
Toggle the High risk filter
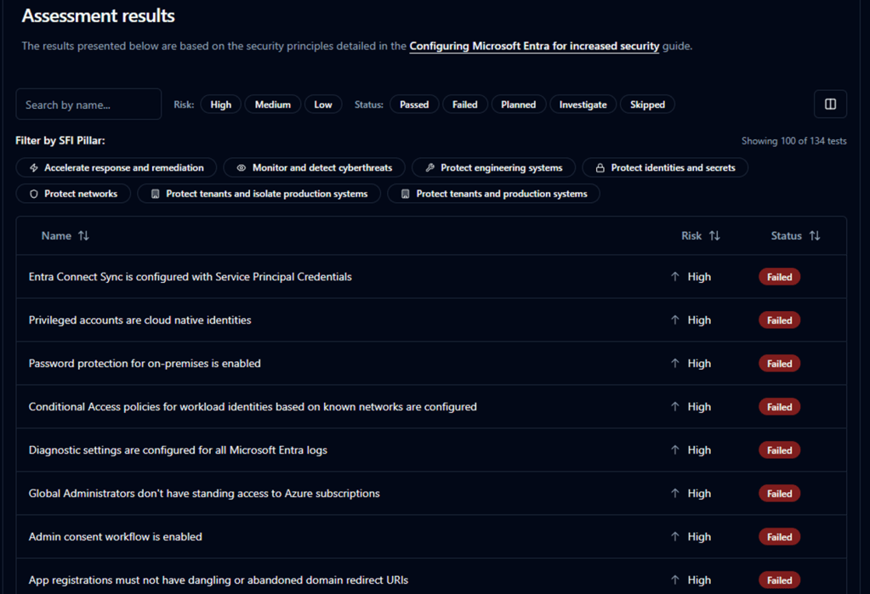pos(220,105)
